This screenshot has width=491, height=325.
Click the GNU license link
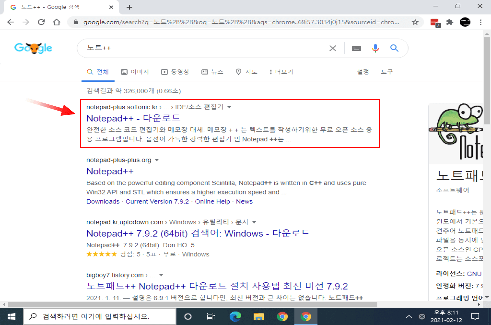click(x=474, y=274)
